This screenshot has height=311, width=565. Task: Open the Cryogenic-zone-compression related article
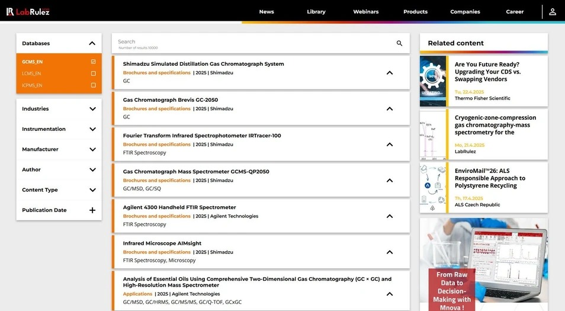tap(495, 125)
